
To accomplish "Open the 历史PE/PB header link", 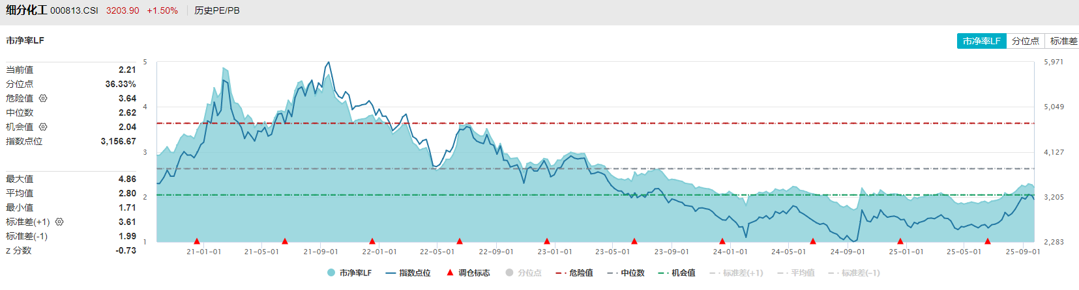I will (217, 10).
